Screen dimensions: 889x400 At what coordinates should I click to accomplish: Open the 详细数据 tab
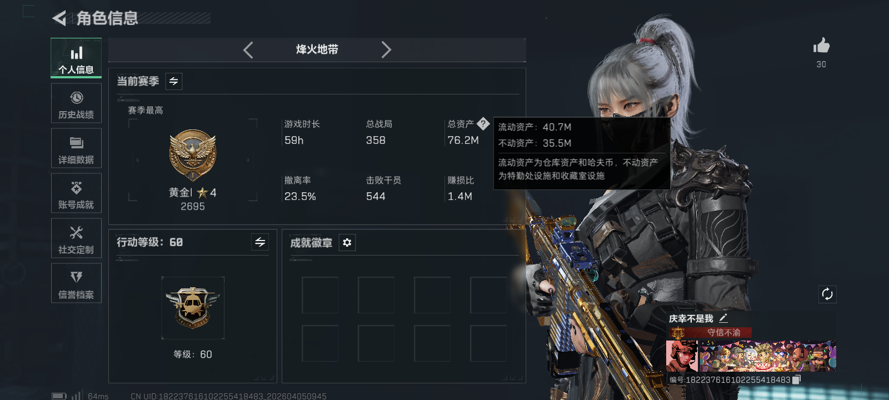pos(76,148)
